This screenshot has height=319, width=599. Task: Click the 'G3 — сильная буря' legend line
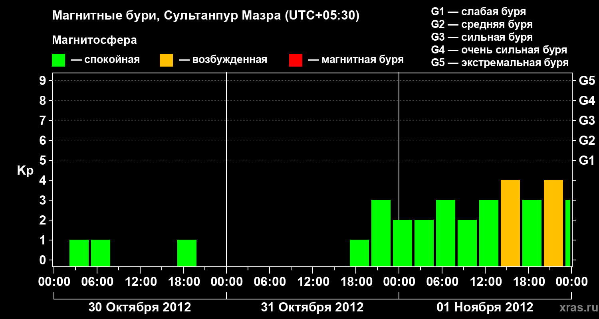click(482, 37)
